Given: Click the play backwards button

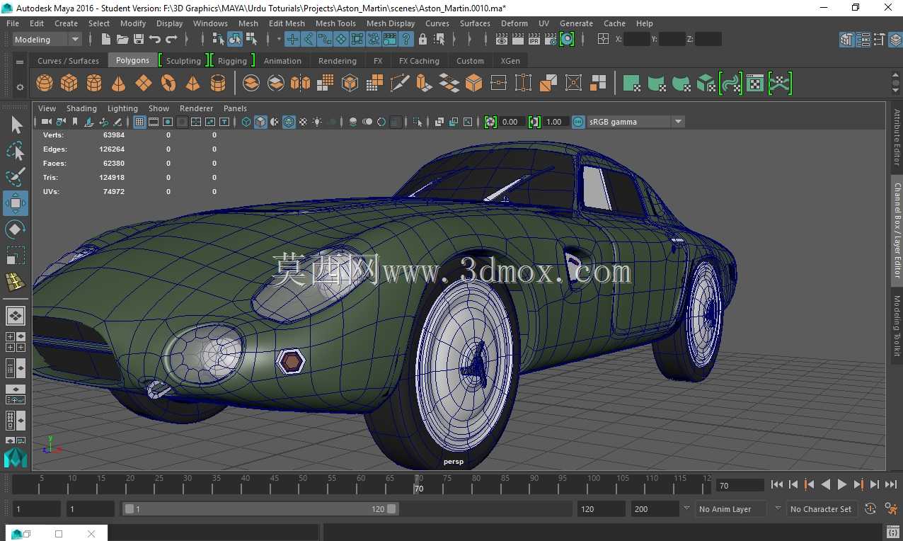Looking at the screenshot, I should coord(825,484).
